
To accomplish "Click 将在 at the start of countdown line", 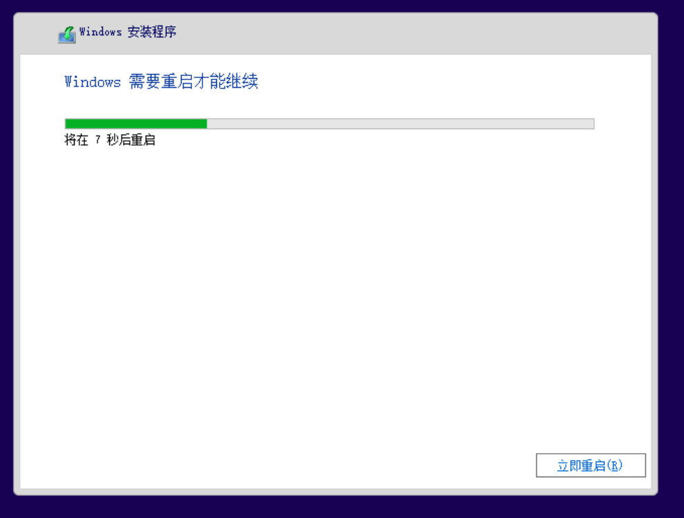I will (76, 140).
